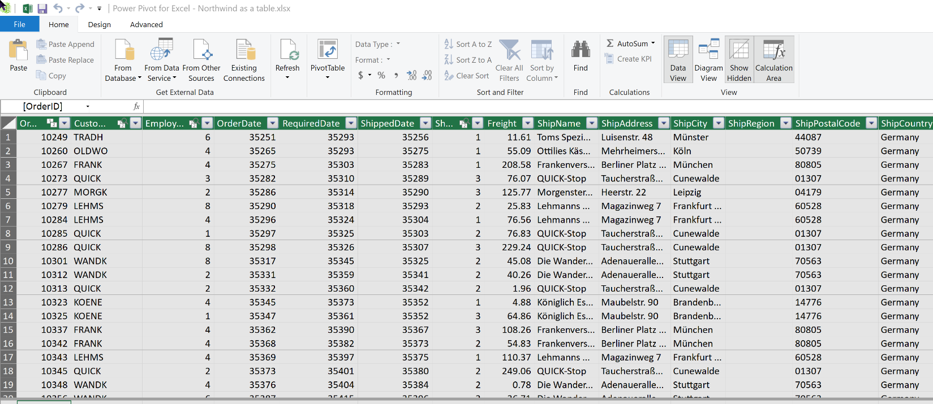The image size is (933, 404).
Task: Open ShipPostalCode column filter dropdown
Action: pos(871,123)
